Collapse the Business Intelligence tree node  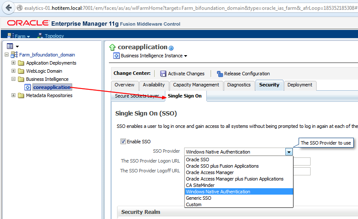pos(13,79)
